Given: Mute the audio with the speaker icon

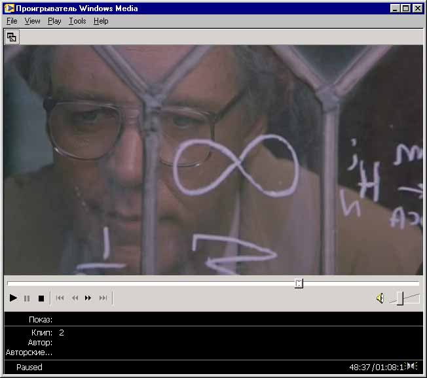Looking at the screenshot, I should click(380, 298).
